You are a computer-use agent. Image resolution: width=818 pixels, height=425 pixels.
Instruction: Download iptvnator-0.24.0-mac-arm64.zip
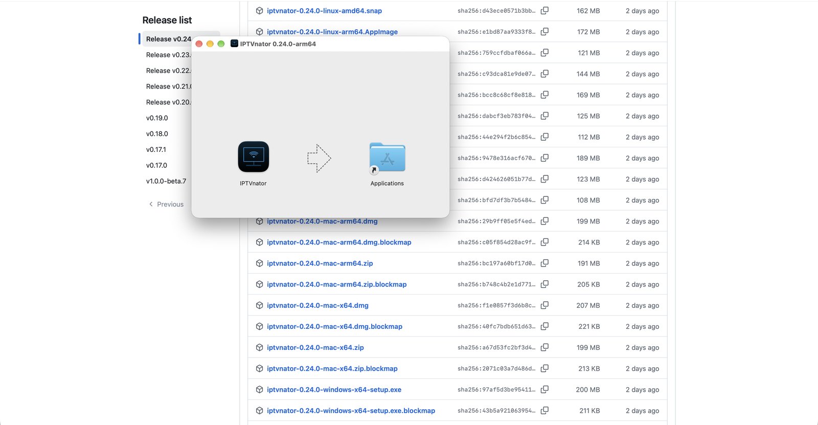point(320,263)
